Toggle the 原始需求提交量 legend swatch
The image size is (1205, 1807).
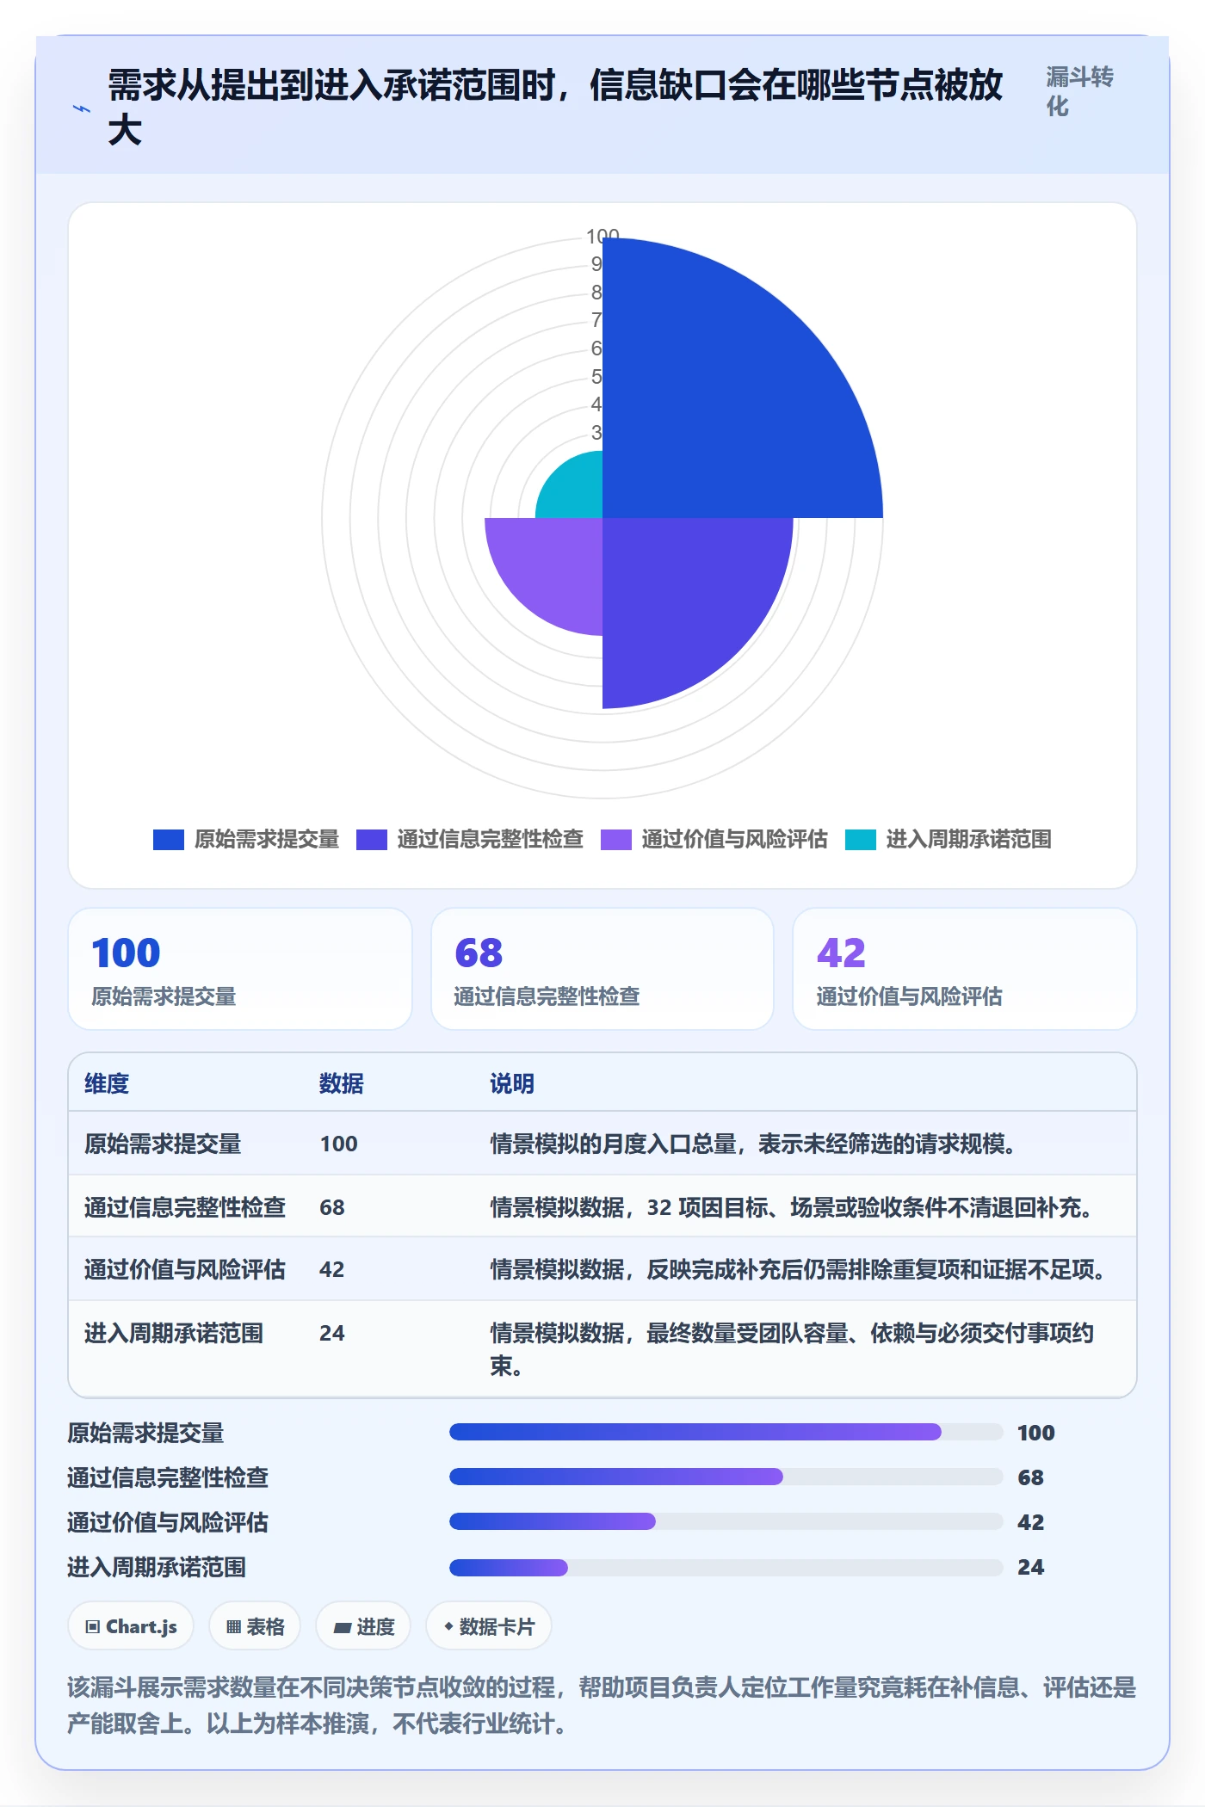click(169, 839)
